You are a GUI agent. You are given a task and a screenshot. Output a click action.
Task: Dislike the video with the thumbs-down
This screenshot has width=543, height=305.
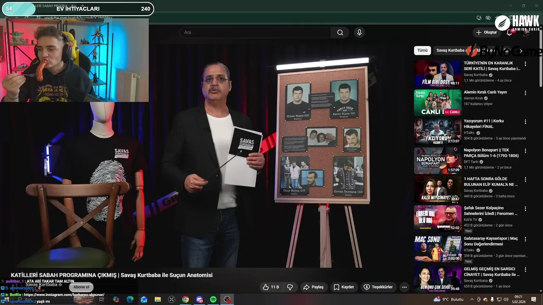290,287
